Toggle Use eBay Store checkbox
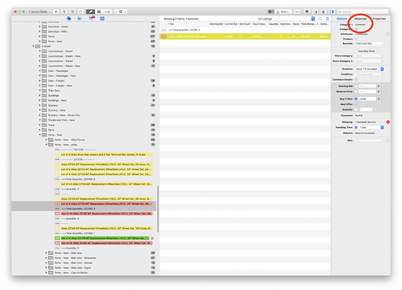402x290 pixels. [356, 51]
